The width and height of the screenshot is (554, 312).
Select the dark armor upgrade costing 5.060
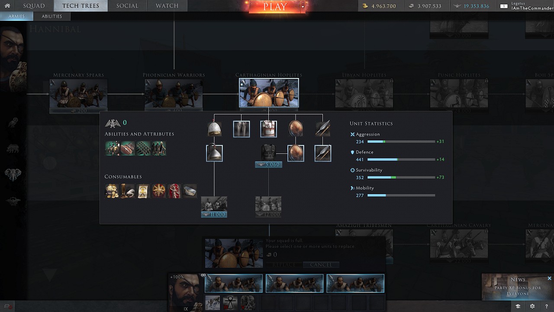tap(268, 153)
